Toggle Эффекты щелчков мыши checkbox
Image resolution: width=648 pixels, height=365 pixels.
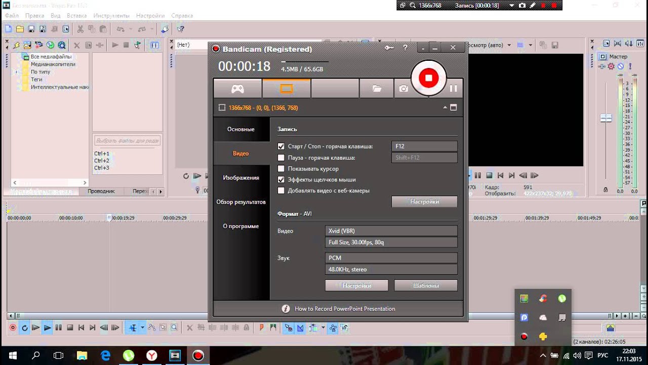281,179
